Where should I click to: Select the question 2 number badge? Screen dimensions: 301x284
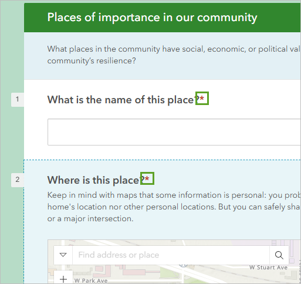pyautogui.click(x=18, y=180)
